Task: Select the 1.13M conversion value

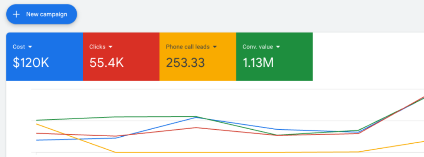Action: (258, 63)
